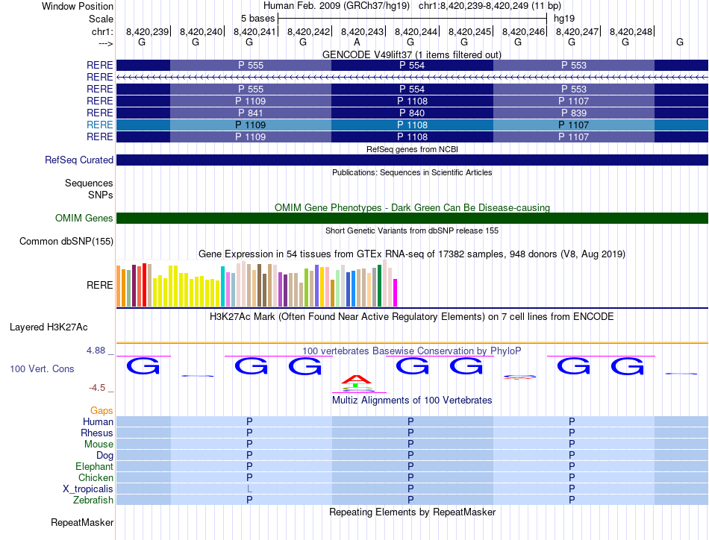Click the SNPs track label
This screenshot has width=709, height=540.
101,195
